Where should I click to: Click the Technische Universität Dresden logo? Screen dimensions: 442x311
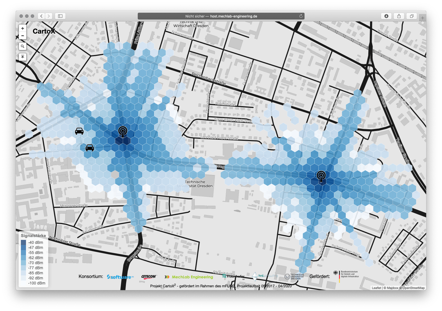coord(294,277)
